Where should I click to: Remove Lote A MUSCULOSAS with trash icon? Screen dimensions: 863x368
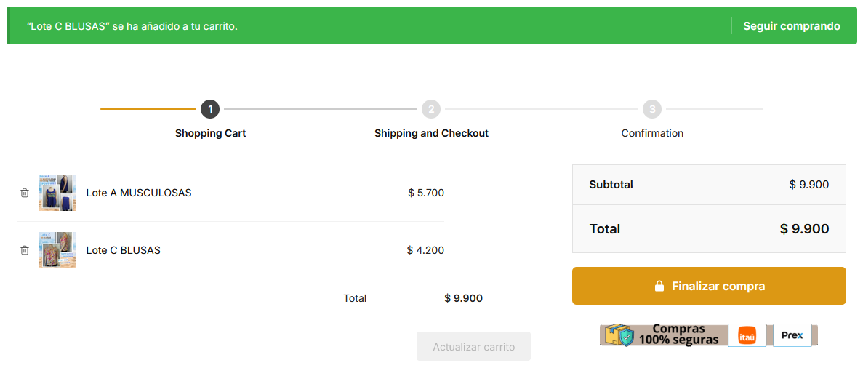[x=25, y=193]
